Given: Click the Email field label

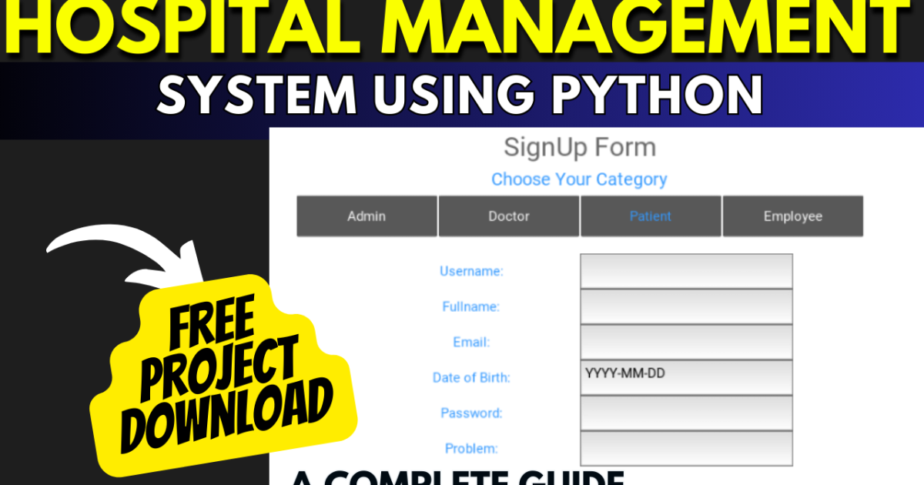Looking at the screenshot, I should pos(470,342).
